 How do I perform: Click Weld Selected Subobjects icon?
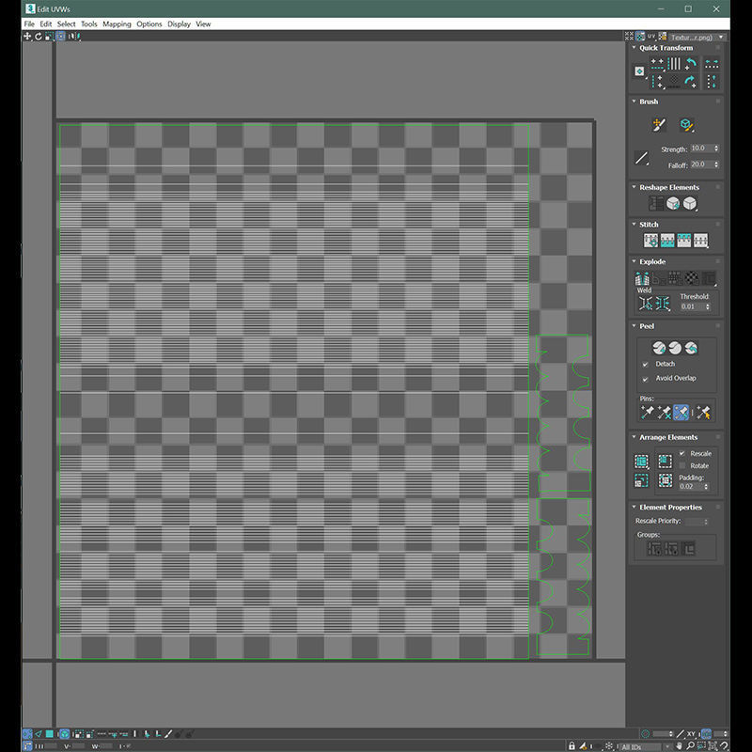coord(663,303)
